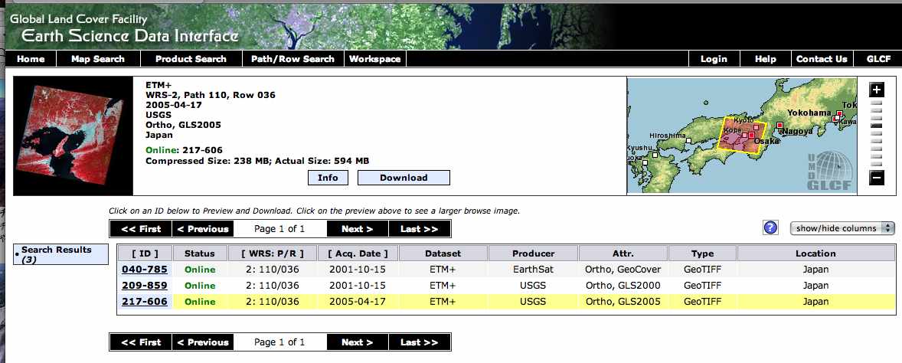The height and width of the screenshot is (363, 902).
Task: Open the Workspace tab
Action: 375,59
